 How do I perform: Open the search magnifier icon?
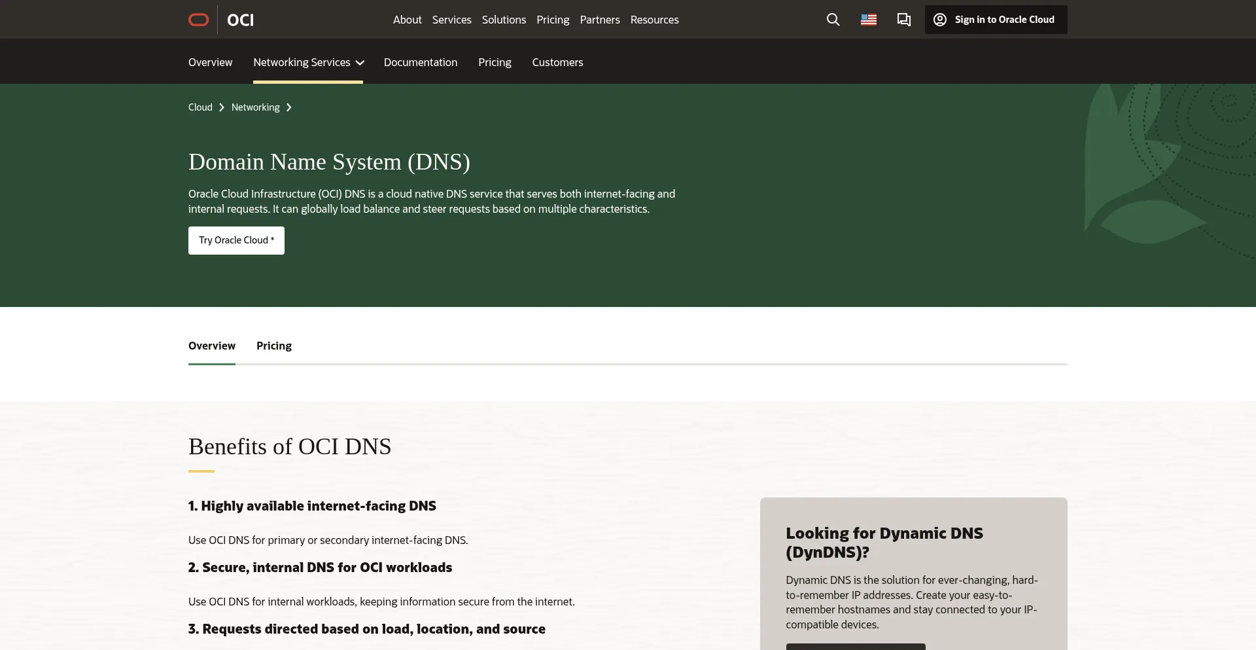click(x=833, y=20)
